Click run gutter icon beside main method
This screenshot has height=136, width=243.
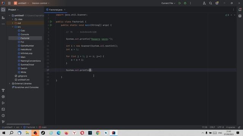point(51,25)
